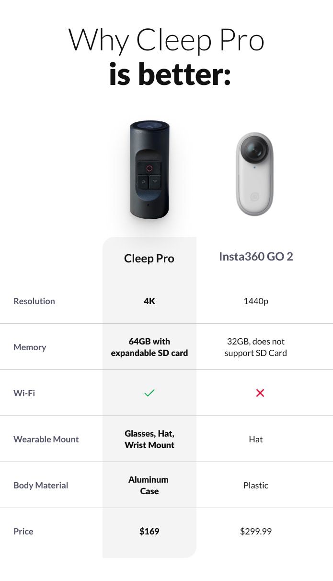Click the $169 Cleep Pro price
The image size is (333, 581).
coord(149,532)
